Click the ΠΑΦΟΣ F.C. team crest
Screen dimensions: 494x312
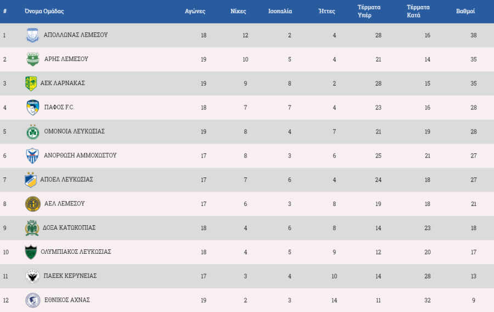pos(33,108)
